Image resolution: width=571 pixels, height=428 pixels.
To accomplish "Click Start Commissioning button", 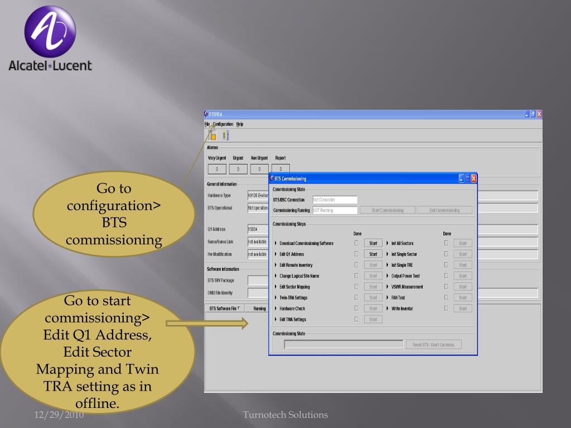I will pyautogui.click(x=388, y=210).
